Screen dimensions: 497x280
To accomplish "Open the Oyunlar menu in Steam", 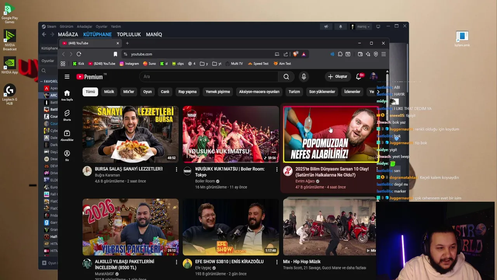I will [102, 26].
